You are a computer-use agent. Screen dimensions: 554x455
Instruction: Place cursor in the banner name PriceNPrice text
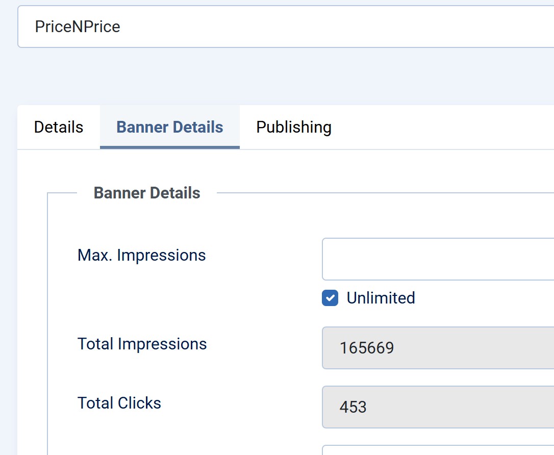coord(78,27)
